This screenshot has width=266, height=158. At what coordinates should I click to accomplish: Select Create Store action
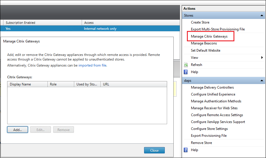(200, 22)
